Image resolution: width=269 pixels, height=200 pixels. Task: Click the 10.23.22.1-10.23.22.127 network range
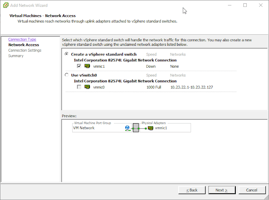tap(192, 87)
